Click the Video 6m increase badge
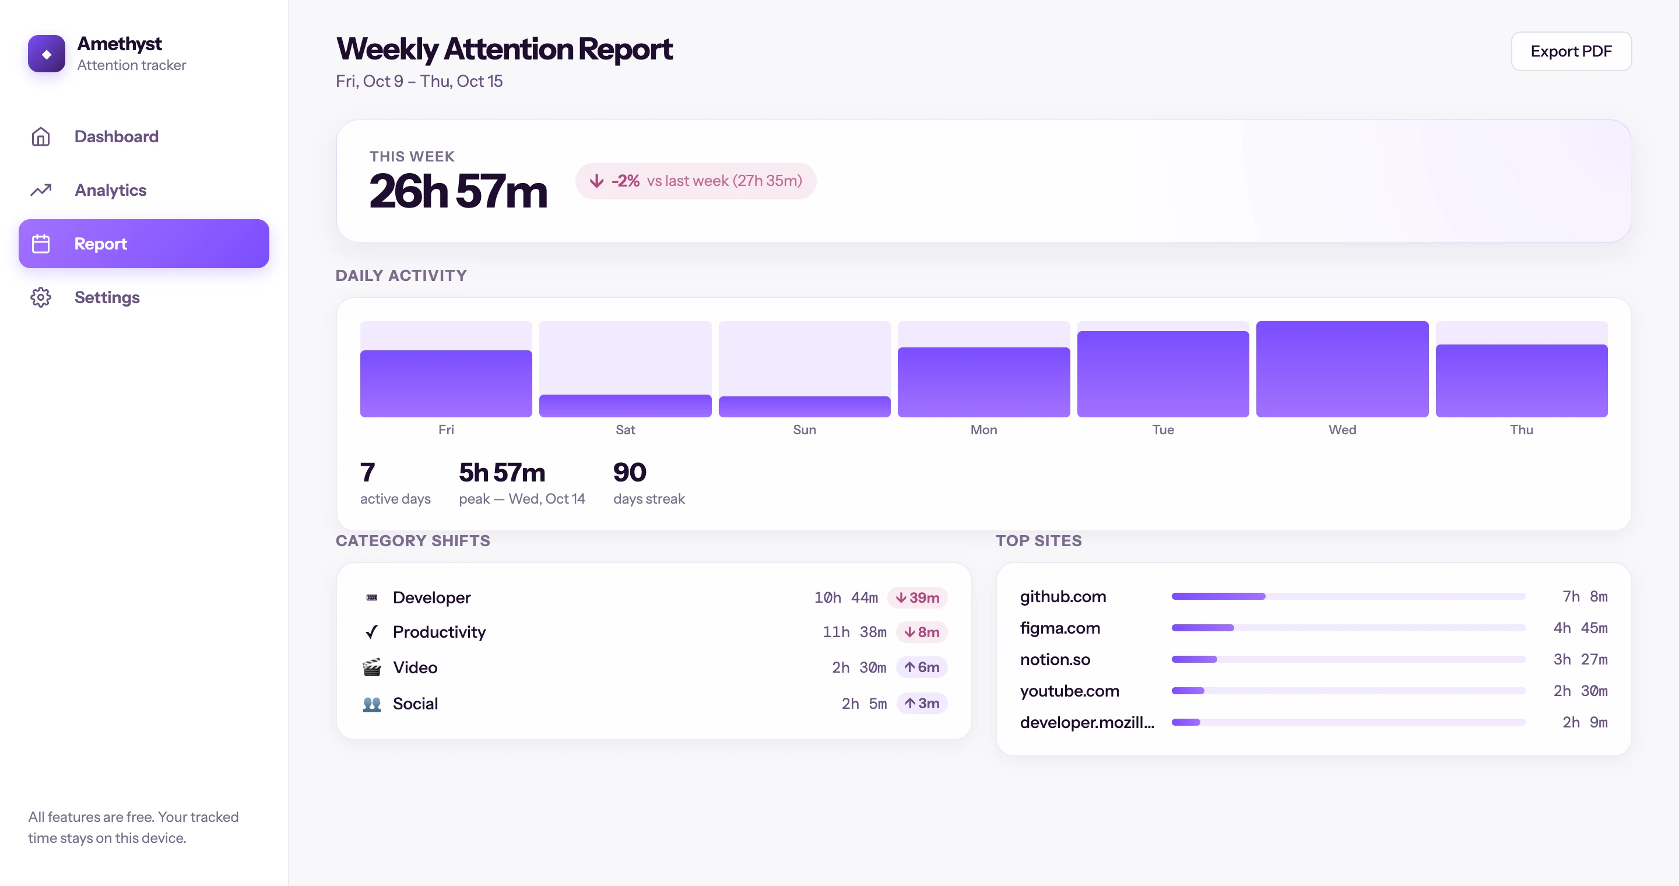The width and height of the screenshot is (1679, 886). pos(922,667)
